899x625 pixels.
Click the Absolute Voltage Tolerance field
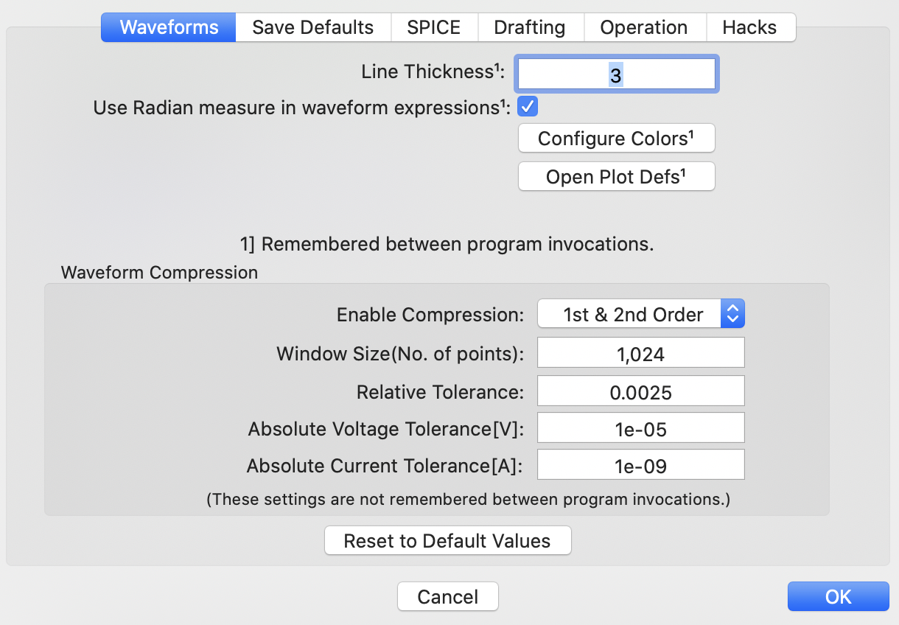point(640,427)
